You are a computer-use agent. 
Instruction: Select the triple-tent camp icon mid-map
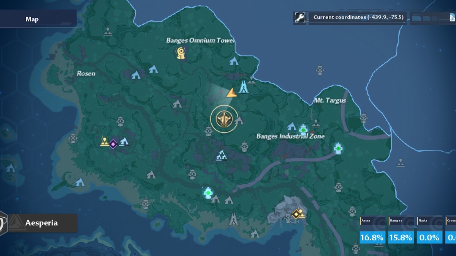[222, 155]
